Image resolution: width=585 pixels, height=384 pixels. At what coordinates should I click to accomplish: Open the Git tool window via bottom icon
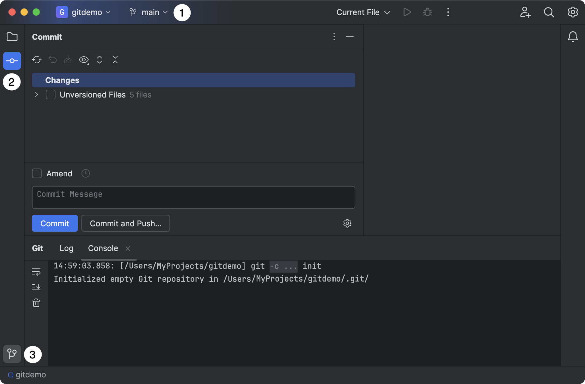pyautogui.click(x=12, y=354)
